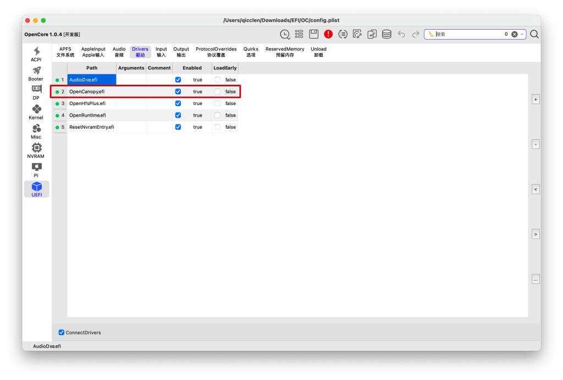
Task: Switch to the Unload tab
Action: (x=318, y=52)
